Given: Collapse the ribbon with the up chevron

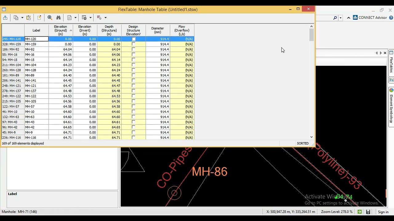Looking at the screenshot, I should pyautogui.click(x=348, y=18).
